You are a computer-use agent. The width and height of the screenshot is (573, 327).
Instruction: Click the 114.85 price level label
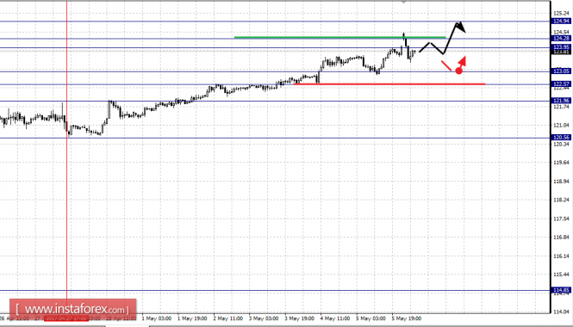coord(561,291)
